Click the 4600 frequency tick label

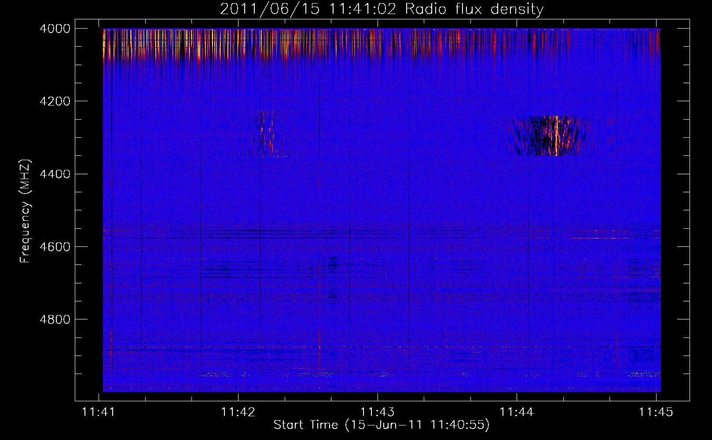pos(55,246)
